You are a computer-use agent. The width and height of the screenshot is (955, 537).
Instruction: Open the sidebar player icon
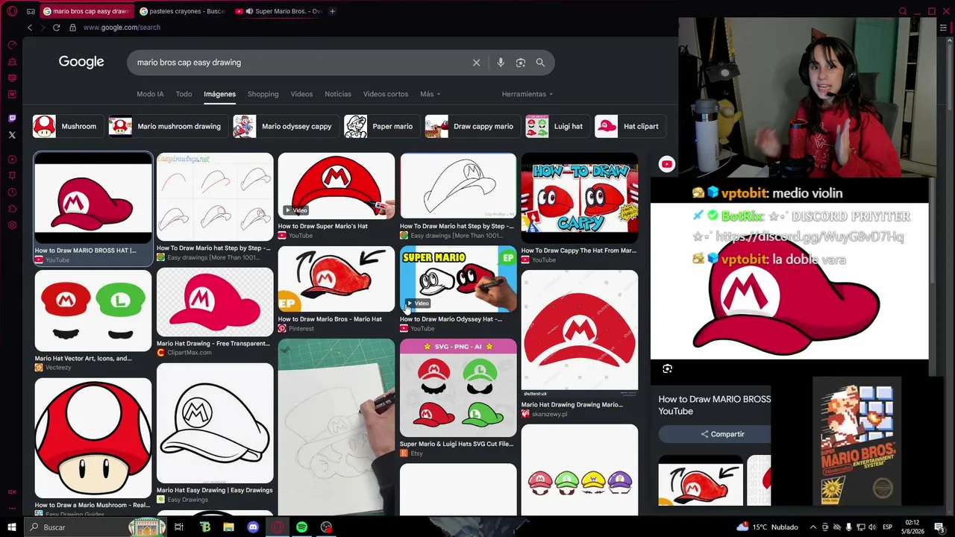click(x=12, y=160)
